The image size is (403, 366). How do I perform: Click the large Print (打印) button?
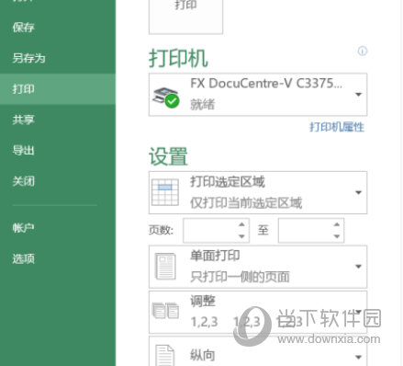(185, 16)
